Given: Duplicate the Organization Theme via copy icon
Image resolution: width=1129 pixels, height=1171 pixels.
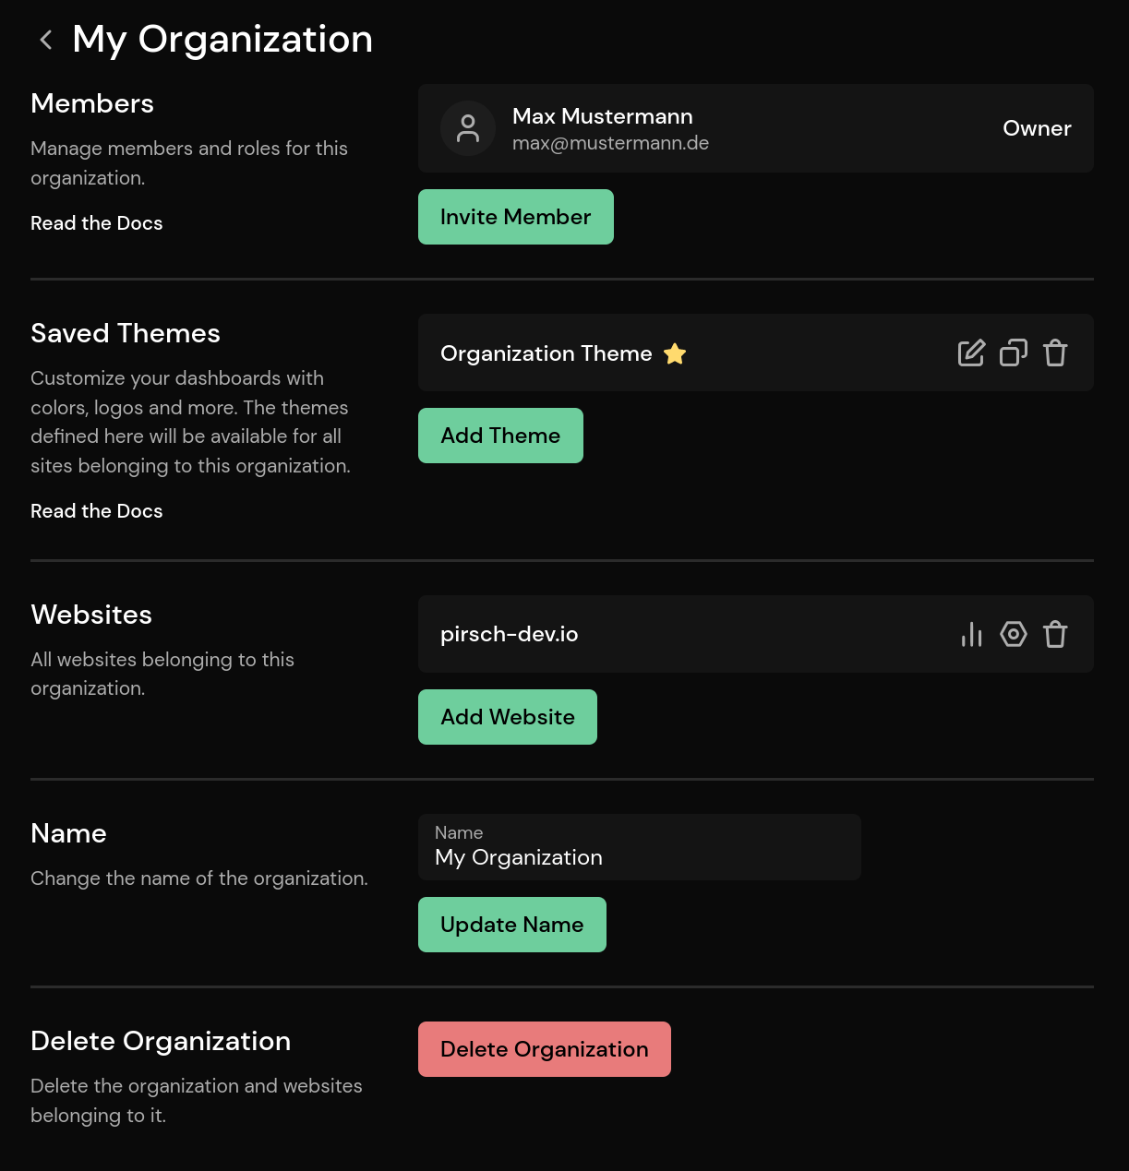Looking at the screenshot, I should point(1013,352).
